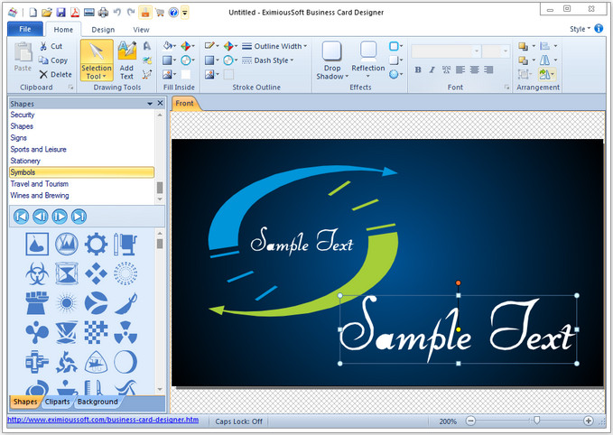Viewport: 613px width, 435px height.
Task: Pick the biohazard symbol shape
Action: click(x=37, y=273)
